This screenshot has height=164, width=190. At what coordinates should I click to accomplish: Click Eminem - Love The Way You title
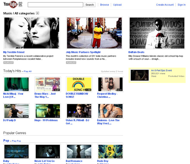pos(108,122)
